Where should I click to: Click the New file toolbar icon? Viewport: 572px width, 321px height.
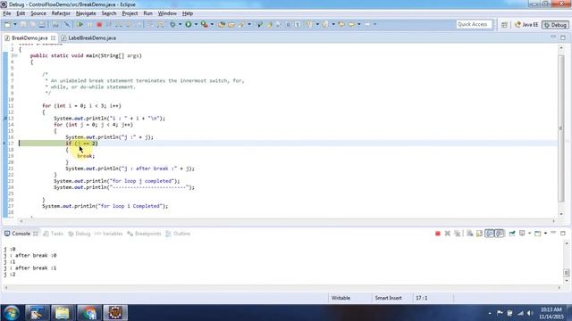[7, 24]
